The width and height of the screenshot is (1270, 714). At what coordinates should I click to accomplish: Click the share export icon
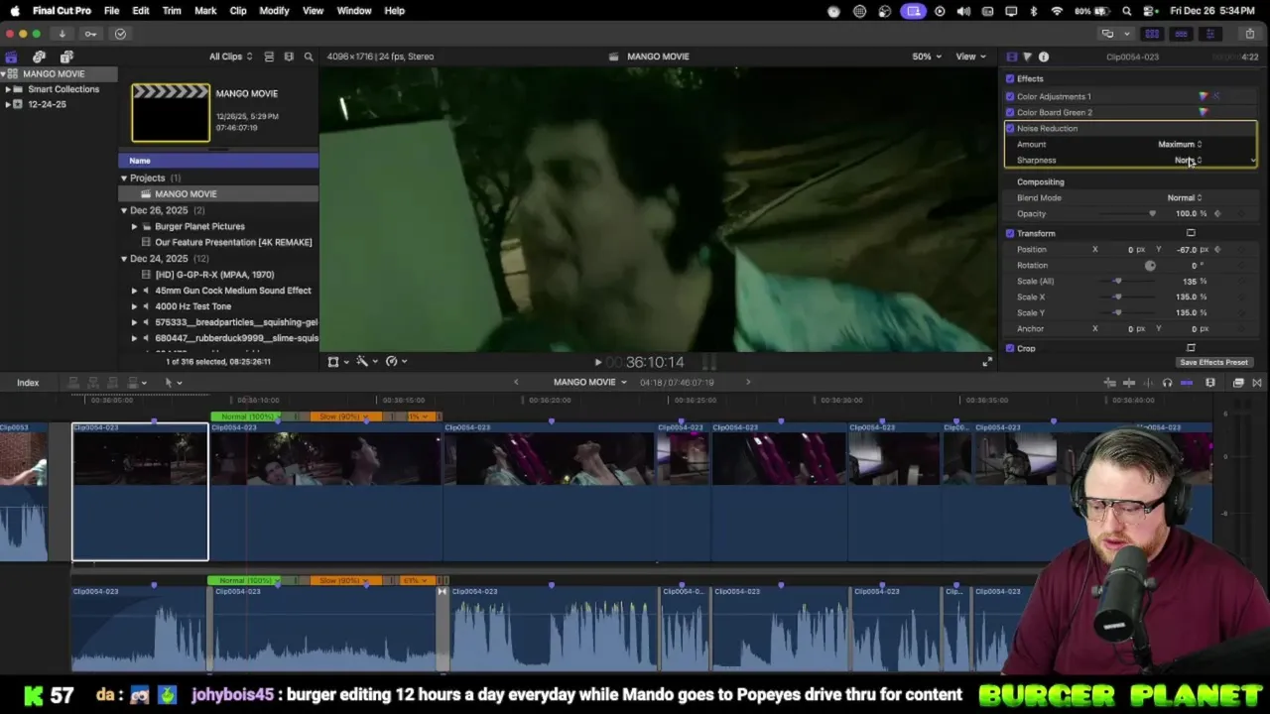pyautogui.click(x=1249, y=34)
